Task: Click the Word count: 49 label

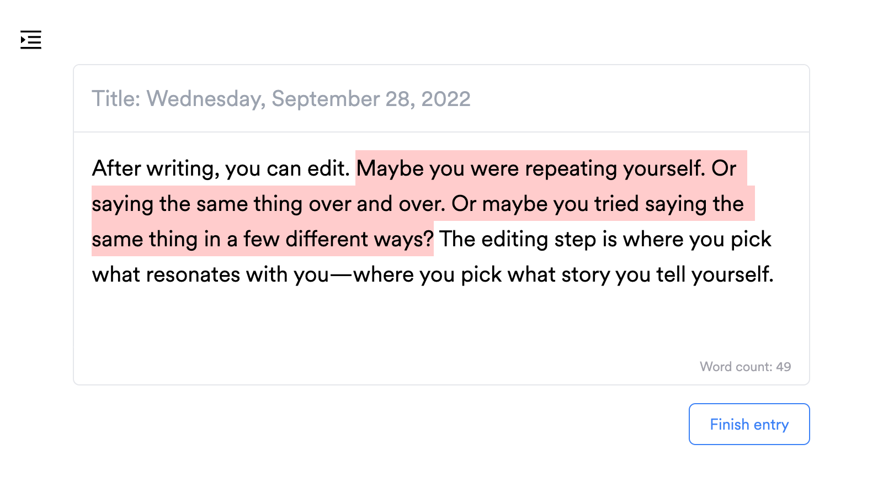Action: coord(745,367)
